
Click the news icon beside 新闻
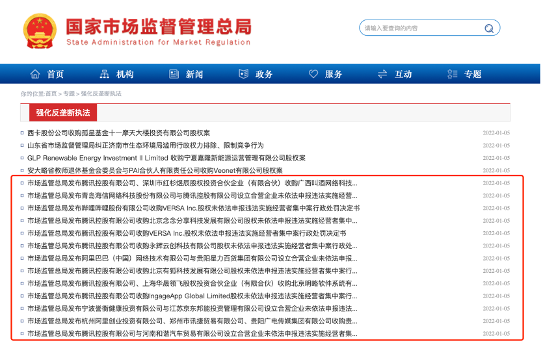pyautogui.click(x=174, y=74)
